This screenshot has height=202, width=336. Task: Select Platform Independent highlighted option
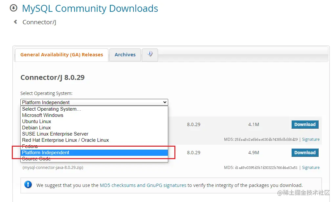point(94,153)
